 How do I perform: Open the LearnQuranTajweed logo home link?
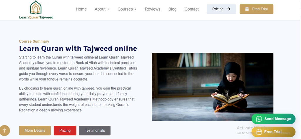(x=36, y=10)
